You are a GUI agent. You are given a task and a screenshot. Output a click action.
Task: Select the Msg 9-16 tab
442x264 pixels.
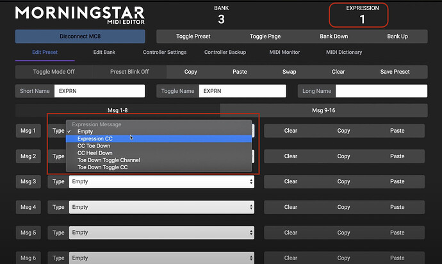click(x=323, y=110)
